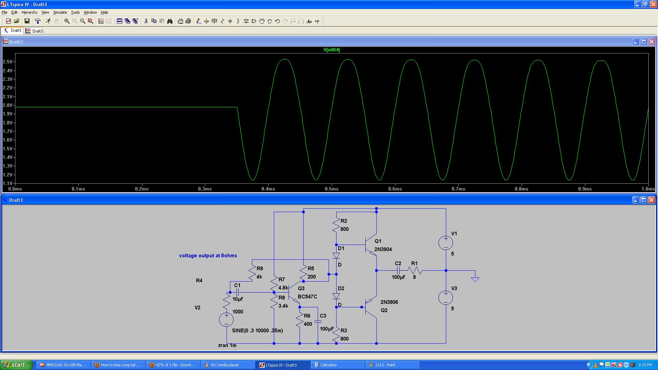Viewport: 658px width, 370px height.
Task: Switch to the Draft3 schematic tab
Action: tap(12, 30)
